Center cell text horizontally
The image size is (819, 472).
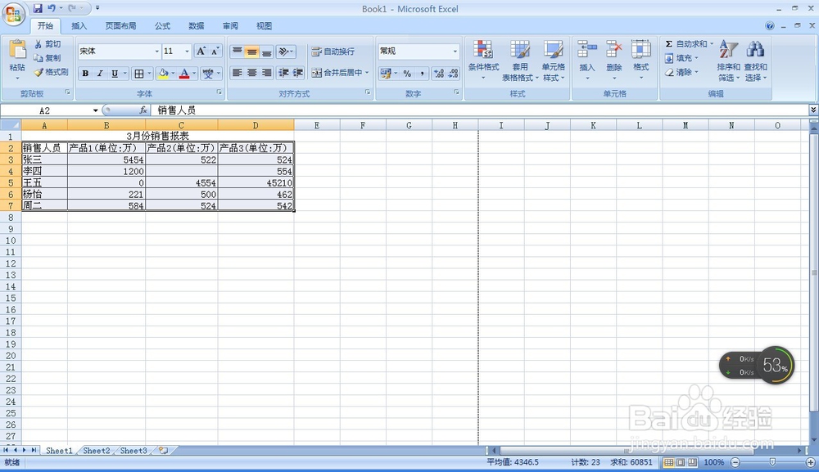click(251, 73)
